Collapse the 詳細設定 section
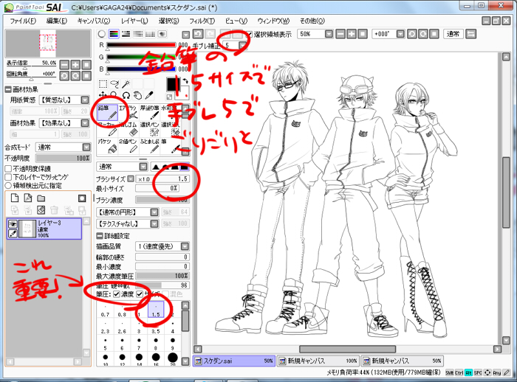The width and height of the screenshot is (517, 382). coord(100,236)
